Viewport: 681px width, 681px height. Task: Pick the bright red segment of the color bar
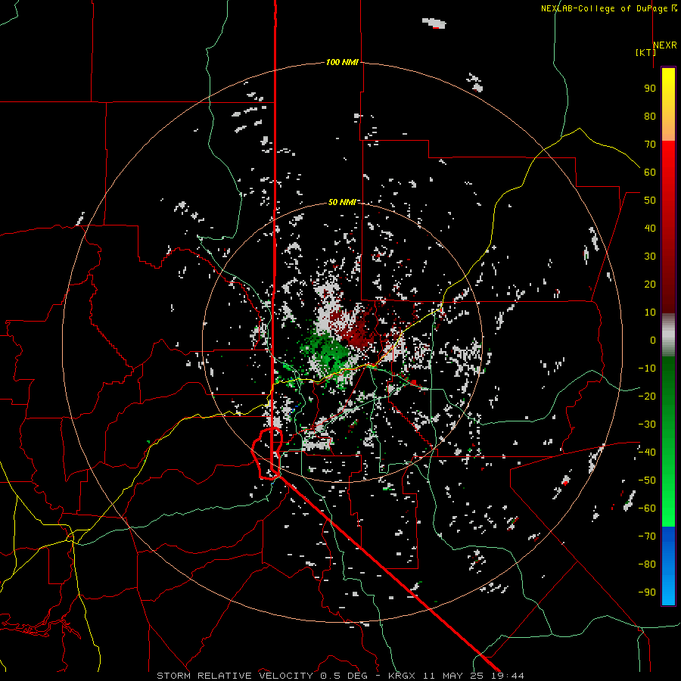coord(668,159)
